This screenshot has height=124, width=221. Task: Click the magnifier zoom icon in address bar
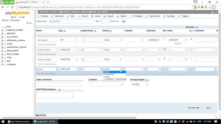(199, 7)
